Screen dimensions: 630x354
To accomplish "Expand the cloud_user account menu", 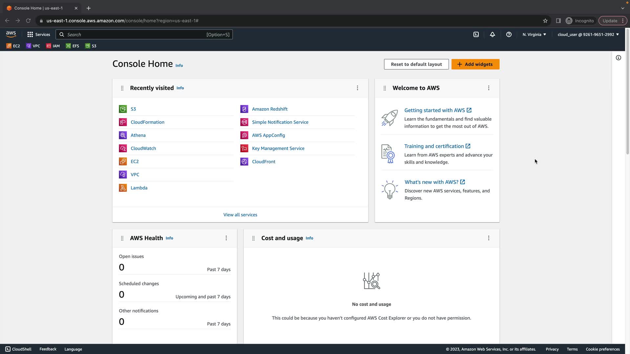I will 588,34.
